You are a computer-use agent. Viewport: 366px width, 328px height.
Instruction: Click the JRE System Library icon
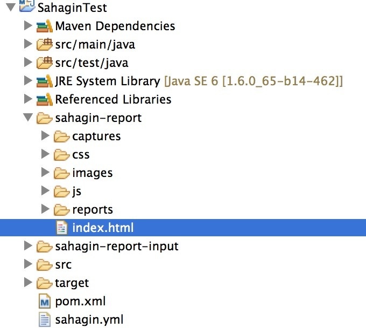[44, 81]
